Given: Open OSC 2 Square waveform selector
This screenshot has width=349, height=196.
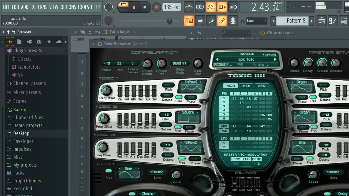Looking at the screenshot, I should pyautogui.click(x=188, y=112).
